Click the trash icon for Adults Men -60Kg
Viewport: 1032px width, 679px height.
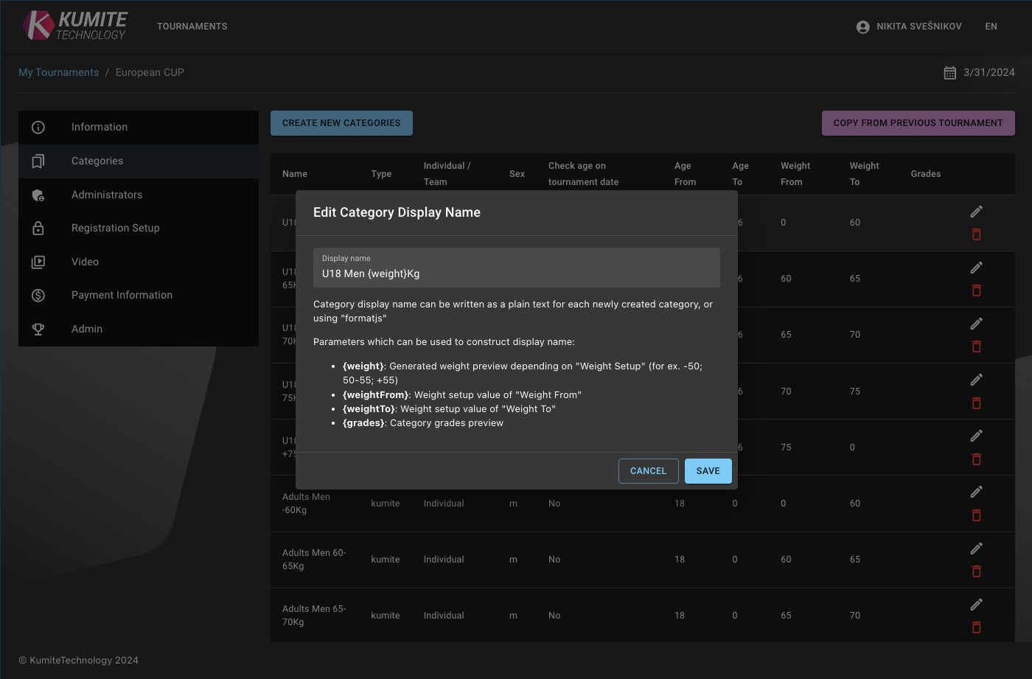point(976,515)
